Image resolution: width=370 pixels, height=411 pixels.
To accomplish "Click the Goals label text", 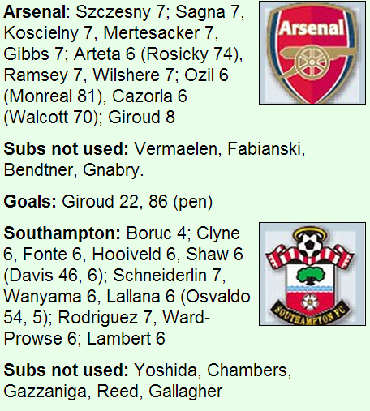I will 30,202.
